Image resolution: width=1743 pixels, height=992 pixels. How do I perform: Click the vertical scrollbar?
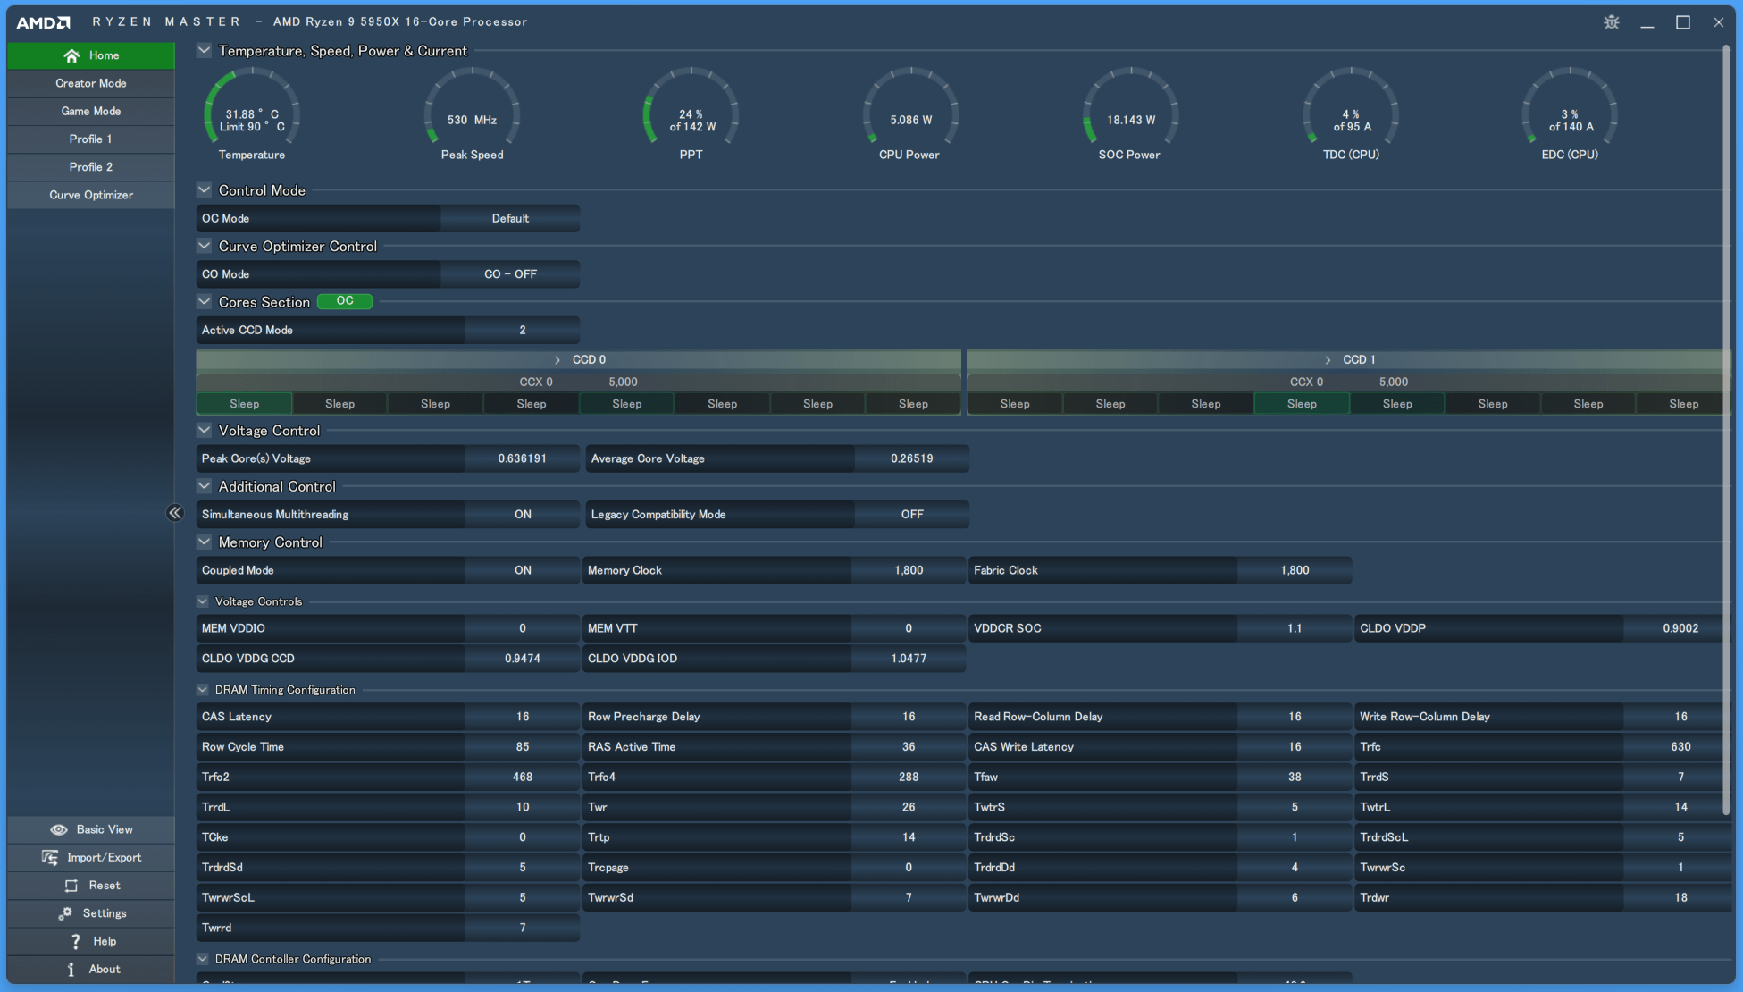click(1726, 429)
